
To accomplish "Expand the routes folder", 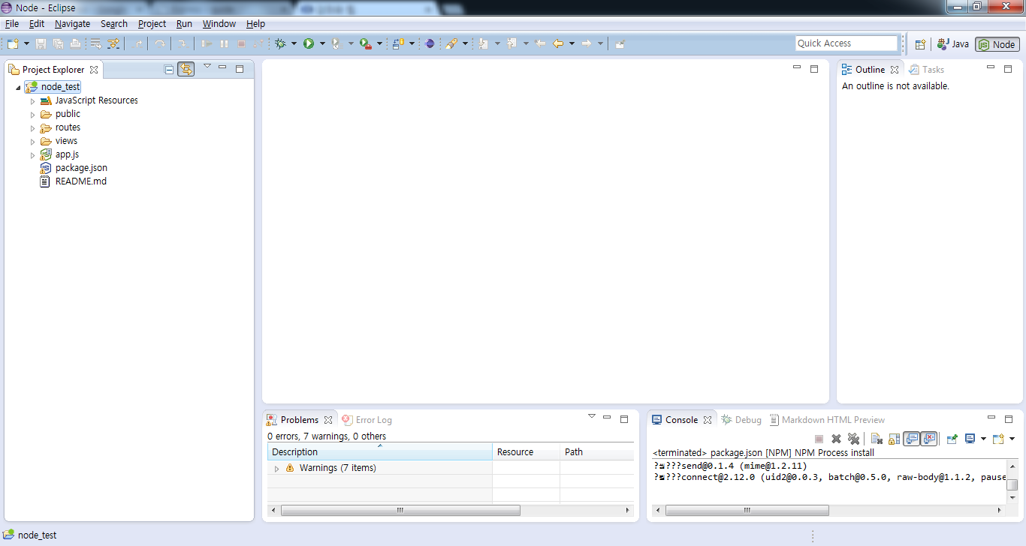I will [32, 127].
